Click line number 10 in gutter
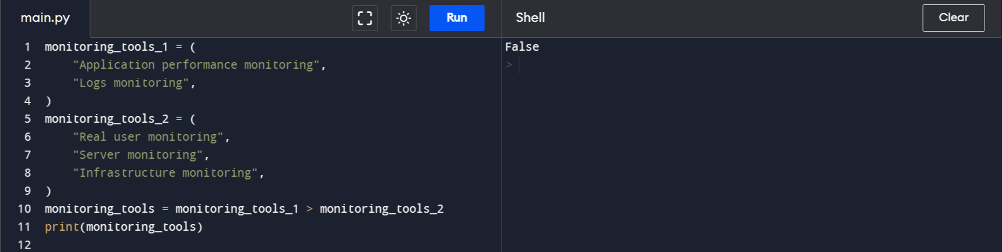The width and height of the screenshot is (1002, 252). click(25, 209)
